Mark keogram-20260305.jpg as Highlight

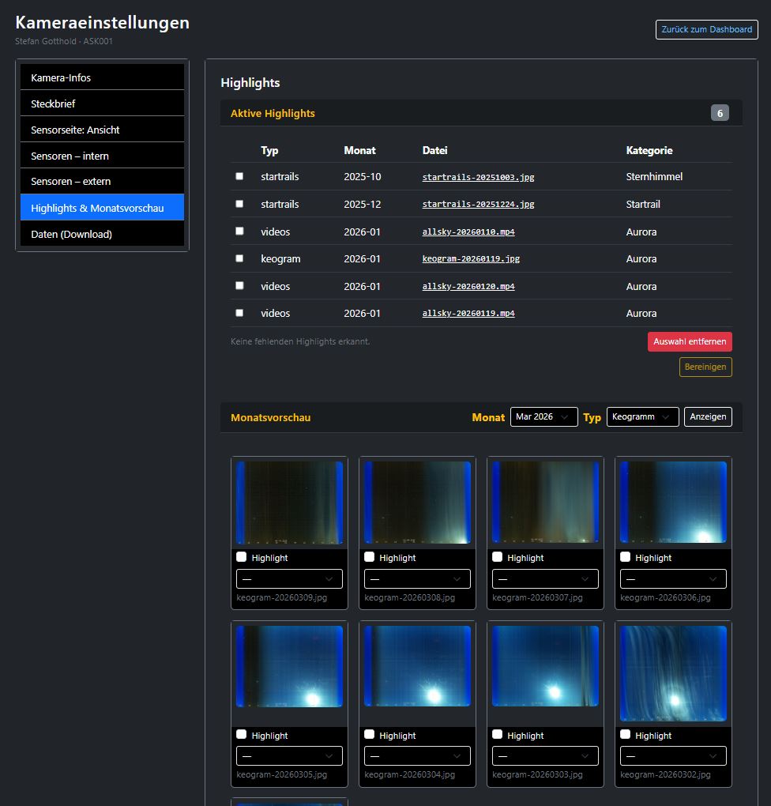coord(242,734)
